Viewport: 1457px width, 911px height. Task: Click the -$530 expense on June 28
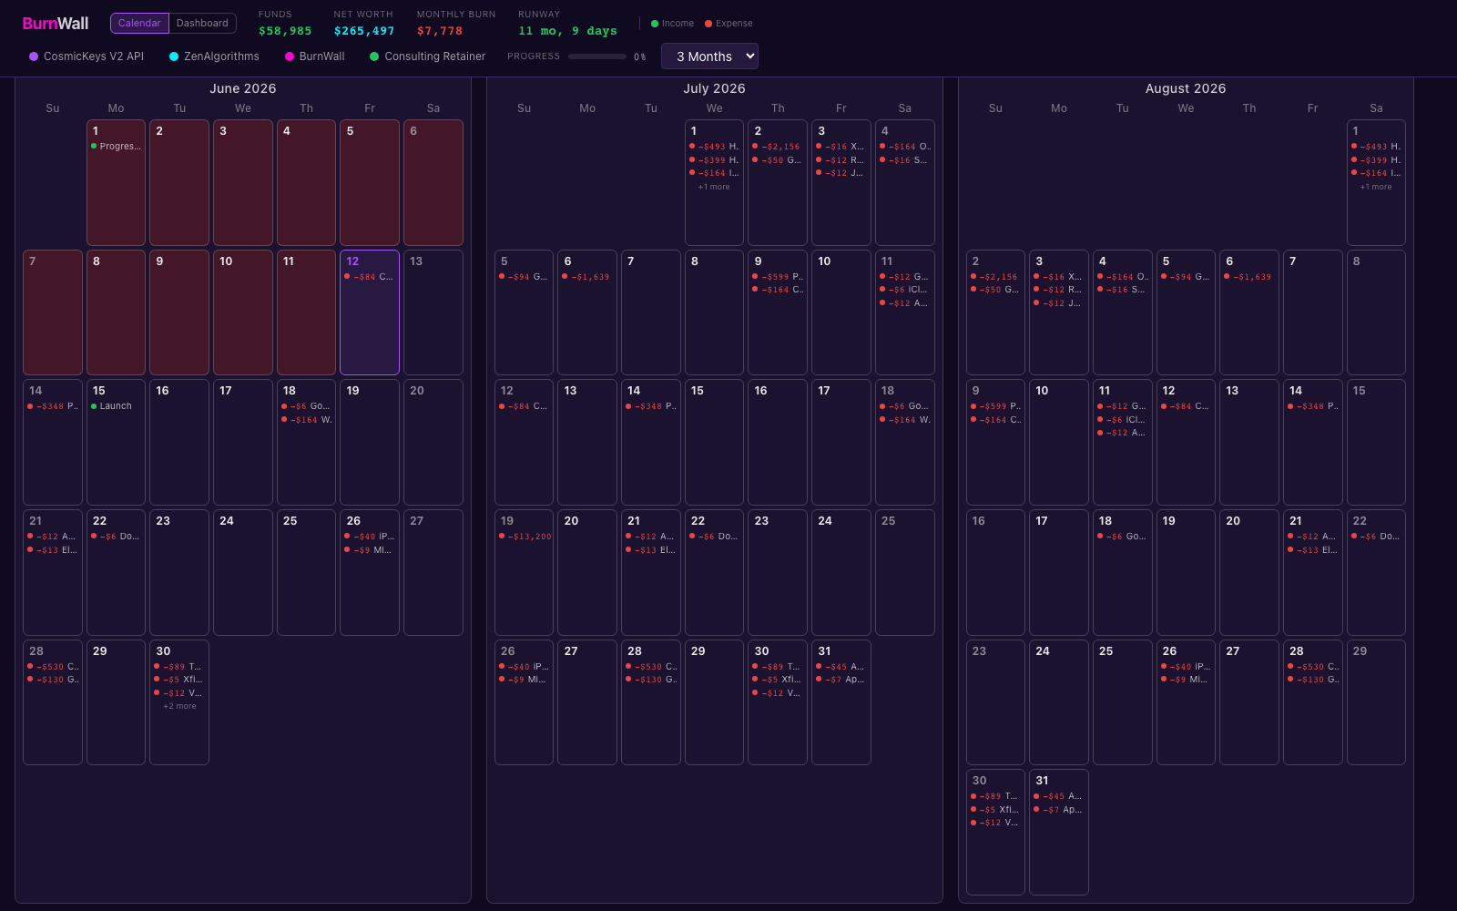coord(53,667)
